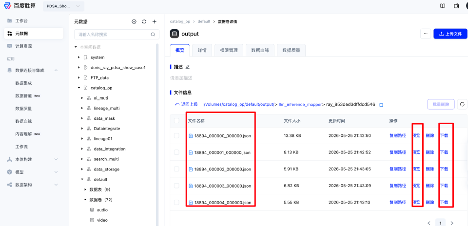468x226 pixels.
Task: Download 18894_000004_000000.json
Action: point(444,202)
